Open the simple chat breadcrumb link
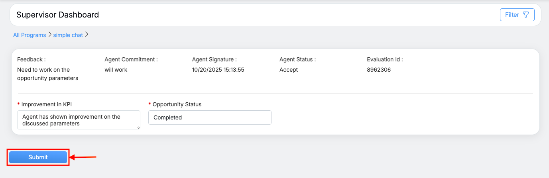The width and height of the screenshot is (549, 178). pos(68,35)
